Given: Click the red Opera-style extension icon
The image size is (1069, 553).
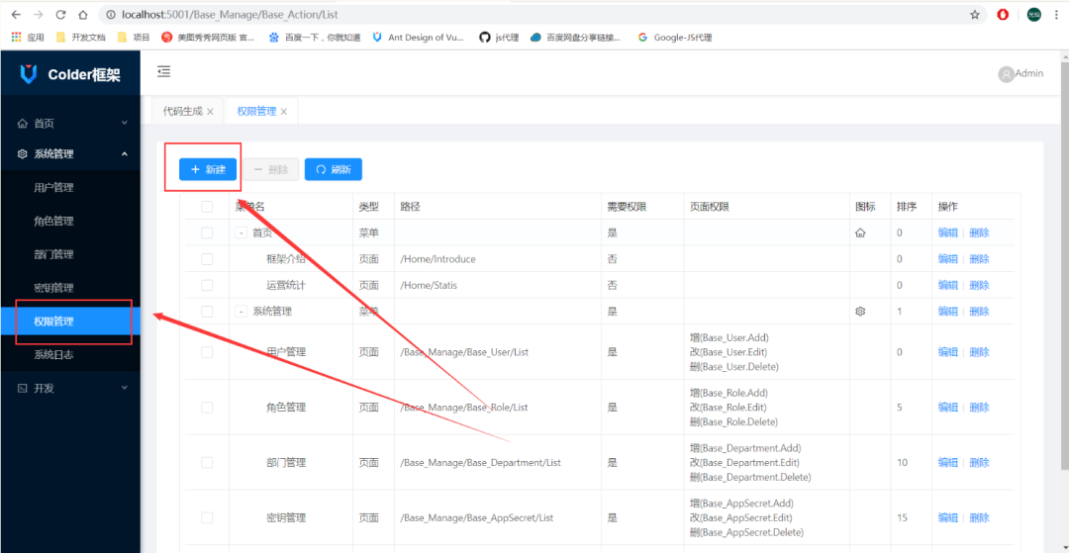Looking at the screenshot, I should click(x=1003, y=14).
